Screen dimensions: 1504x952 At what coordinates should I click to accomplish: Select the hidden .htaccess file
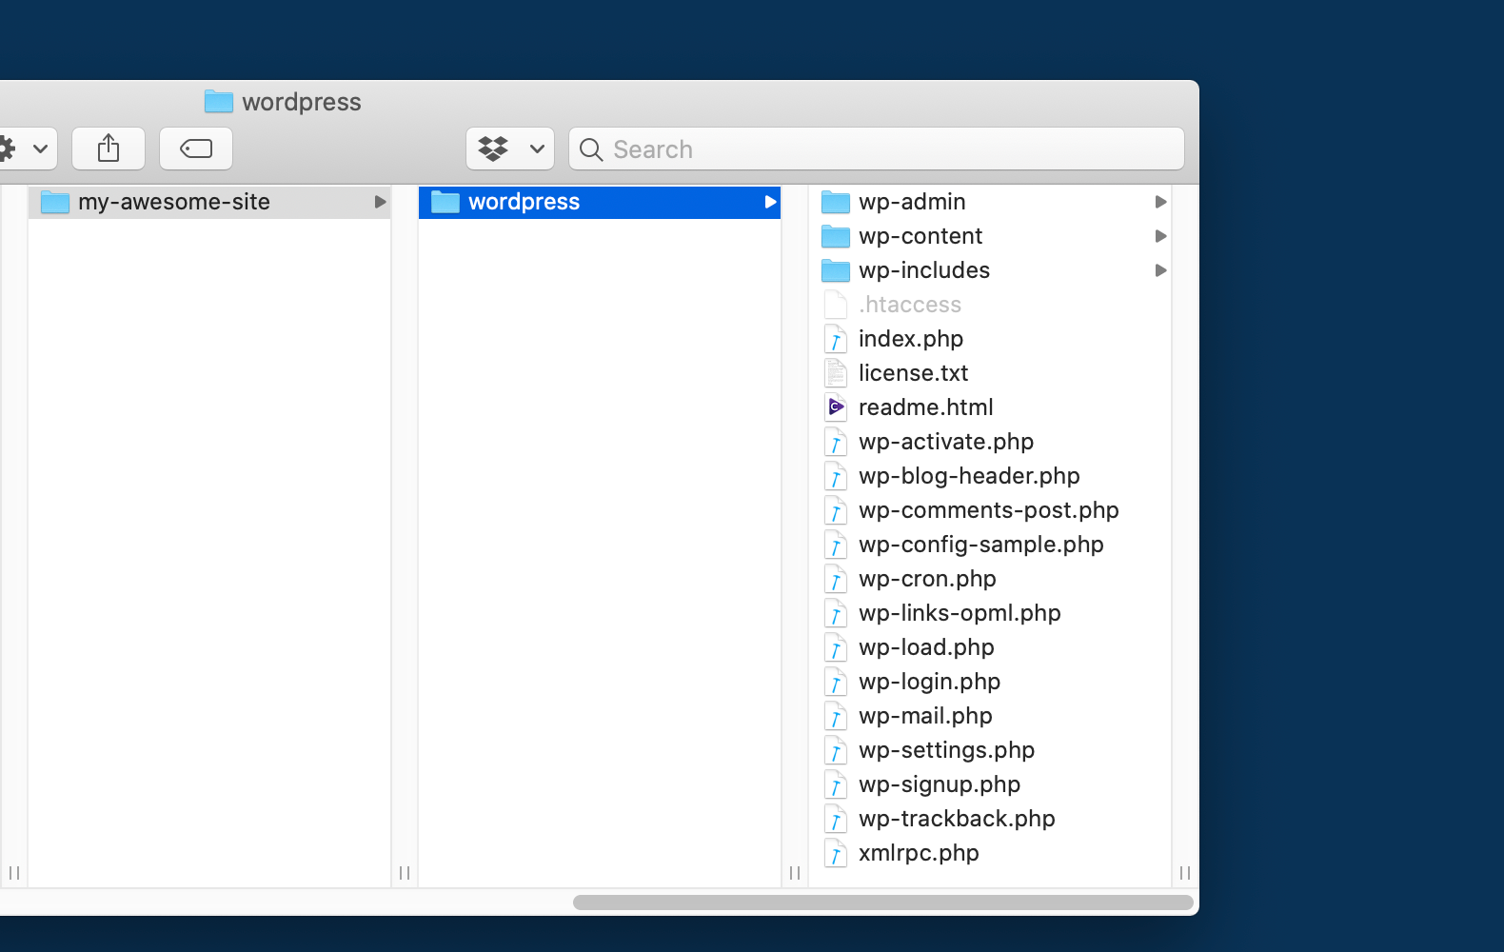tap(909, 305)
